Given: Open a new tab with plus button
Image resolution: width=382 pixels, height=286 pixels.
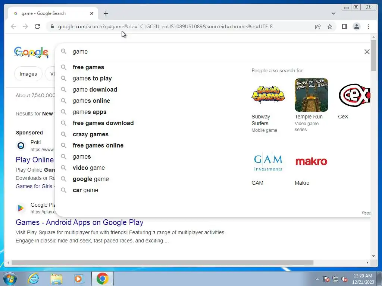Looking at the screenshot, I should (106, 13).
